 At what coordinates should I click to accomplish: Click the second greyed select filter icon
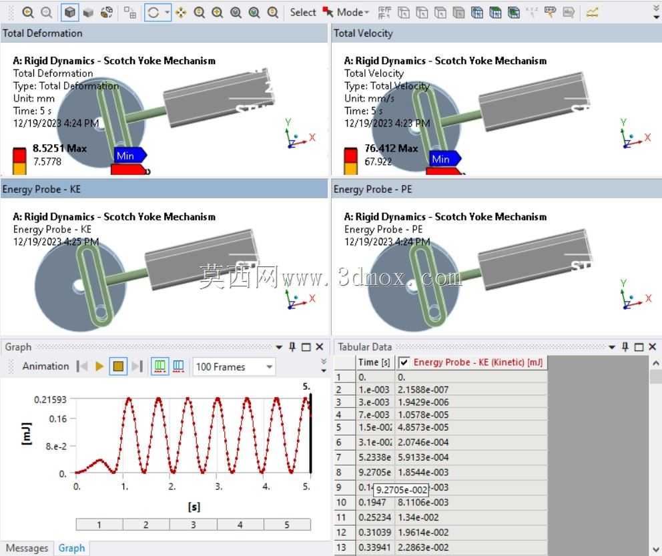click(x=422, y=13)
